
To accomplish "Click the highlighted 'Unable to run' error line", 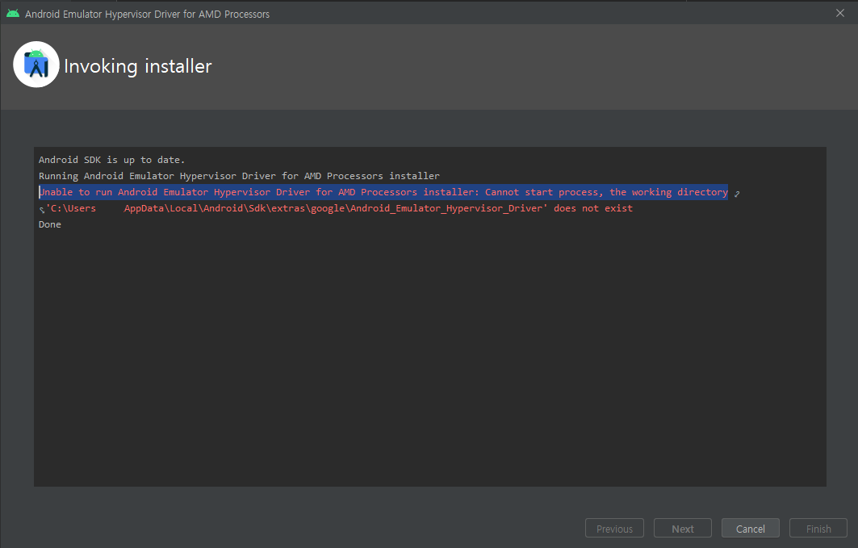I will point(383,192).
